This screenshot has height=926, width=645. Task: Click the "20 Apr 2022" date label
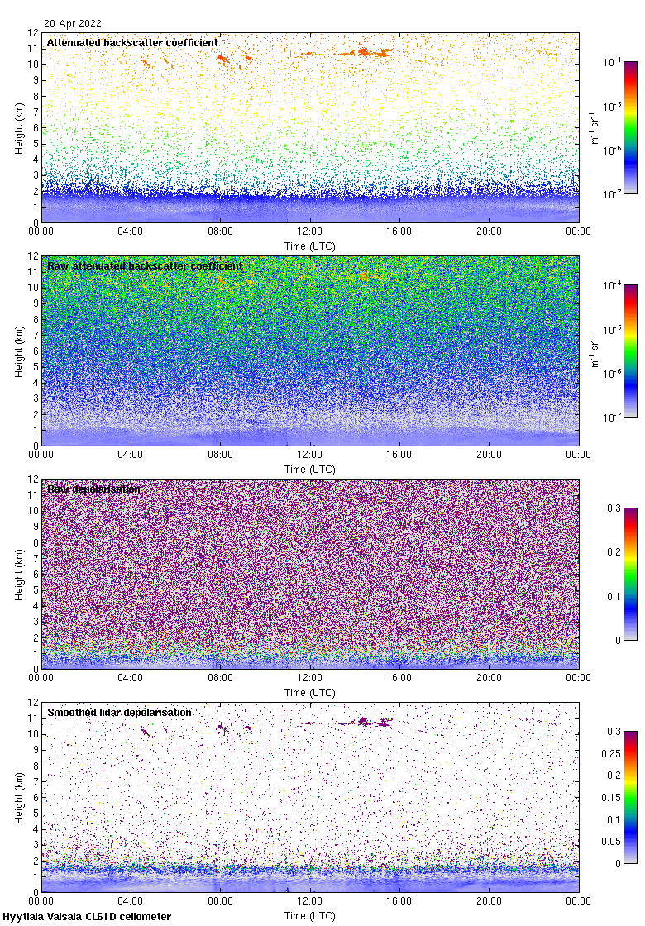tap(74, 24)
